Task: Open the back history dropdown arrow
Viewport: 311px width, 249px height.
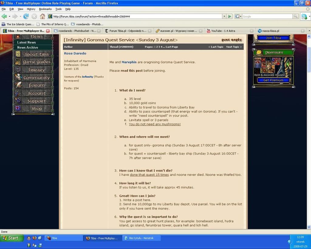Action: tap(9, 16)
